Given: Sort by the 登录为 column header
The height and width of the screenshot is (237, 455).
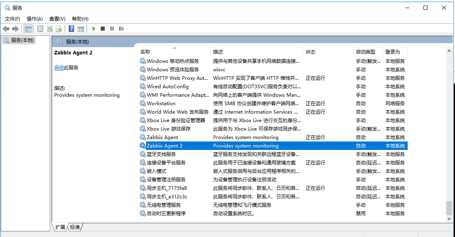Looking at the screenshot, I should [395, 52].
